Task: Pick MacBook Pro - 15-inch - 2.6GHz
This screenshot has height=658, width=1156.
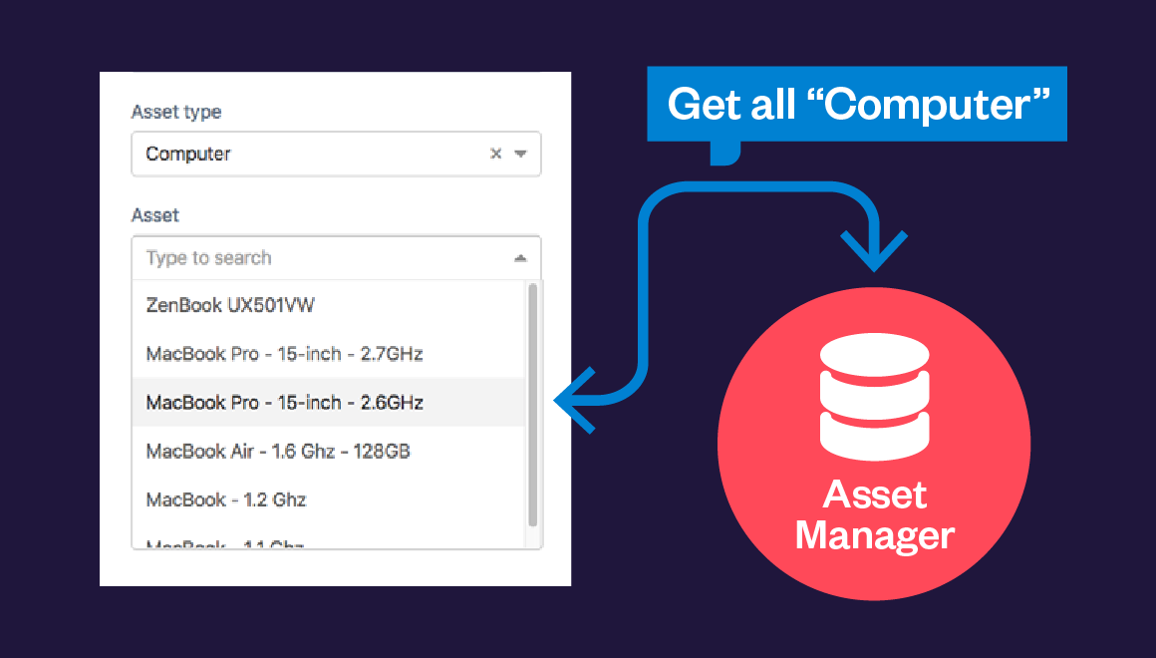Action: point(329,402)
